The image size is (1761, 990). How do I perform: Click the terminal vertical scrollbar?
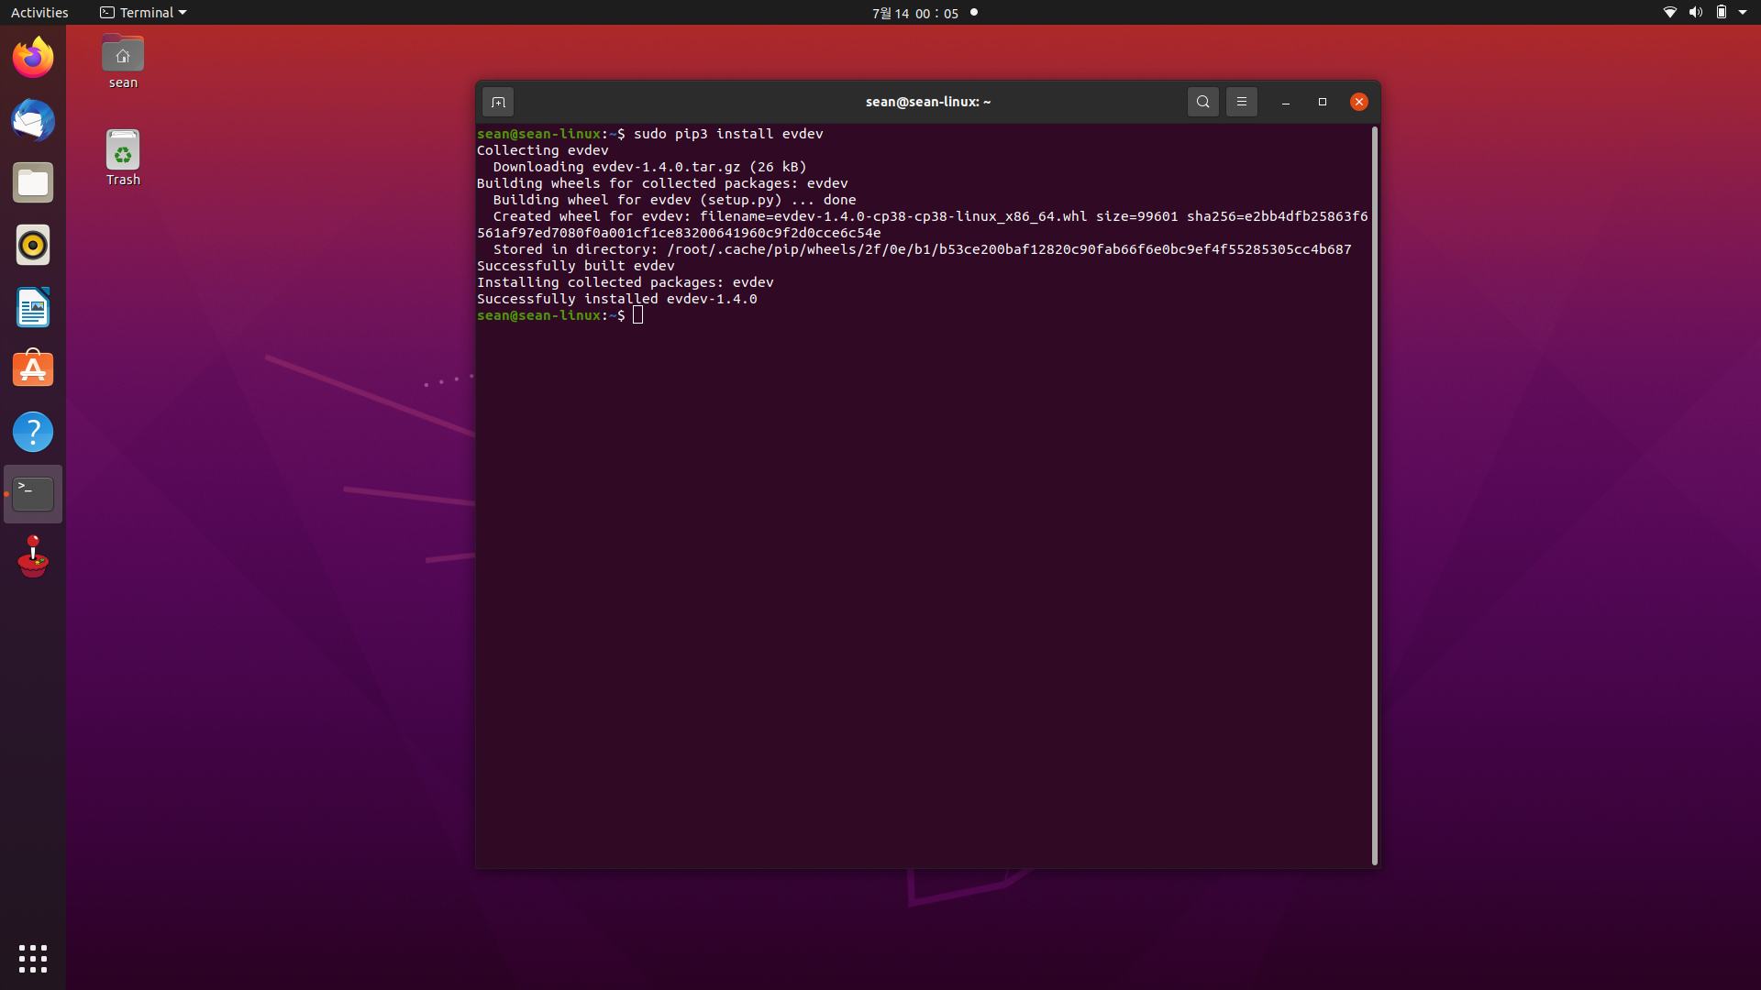click(1374, 495)
